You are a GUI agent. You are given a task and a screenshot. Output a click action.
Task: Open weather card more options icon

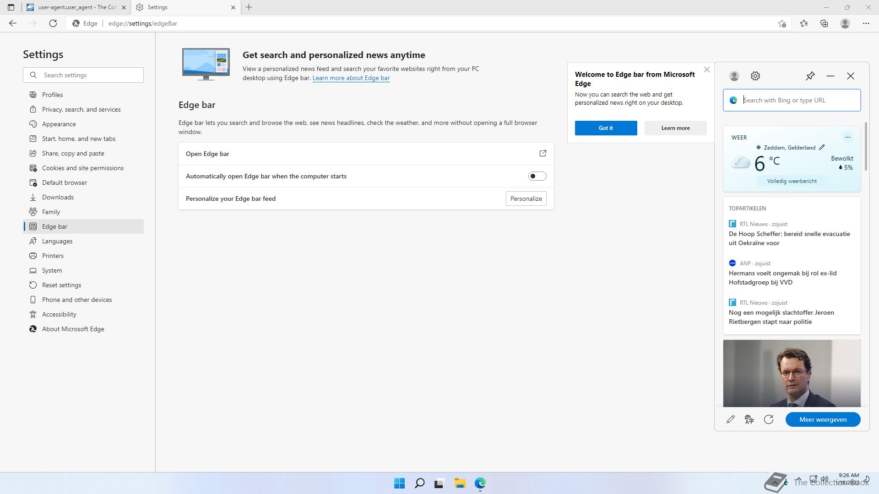click(848, 137)
